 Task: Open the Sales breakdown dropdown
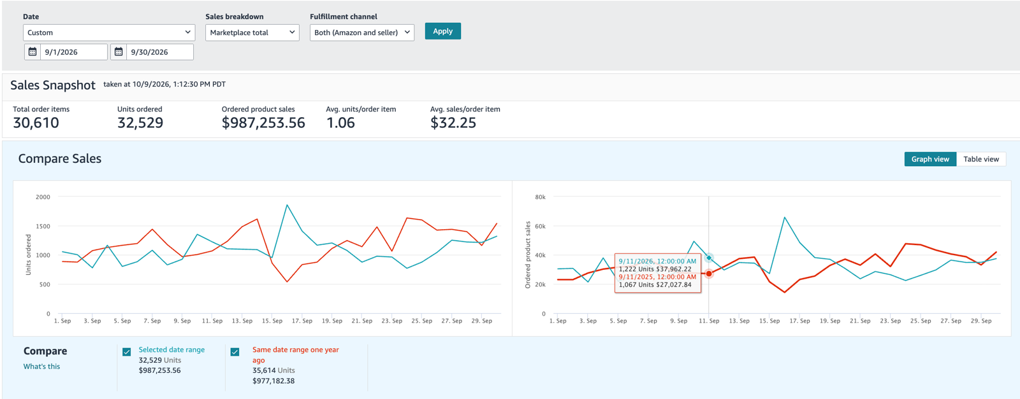(252, 32)
